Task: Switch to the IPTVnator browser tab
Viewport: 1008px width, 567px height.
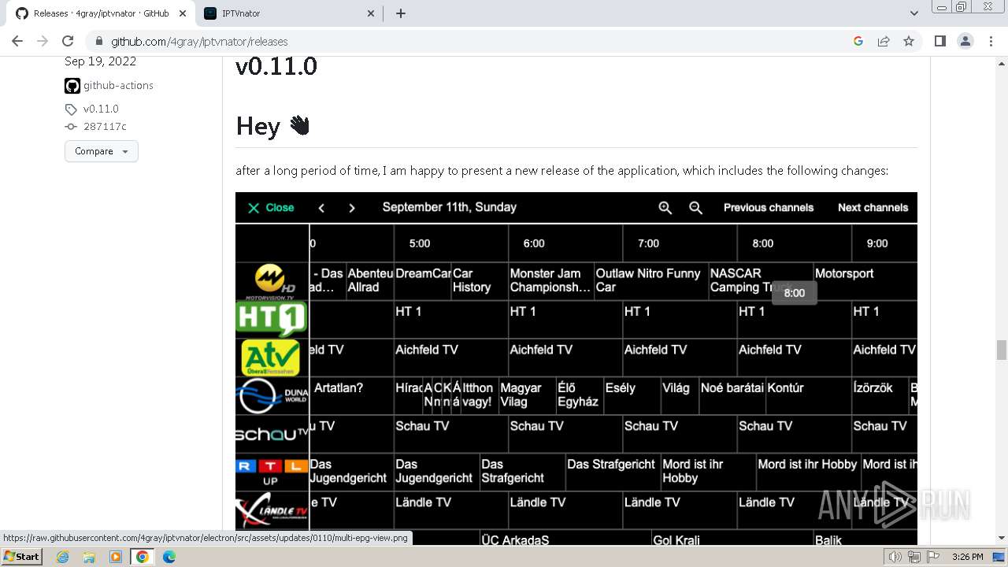Action: (x=289, y=13)
